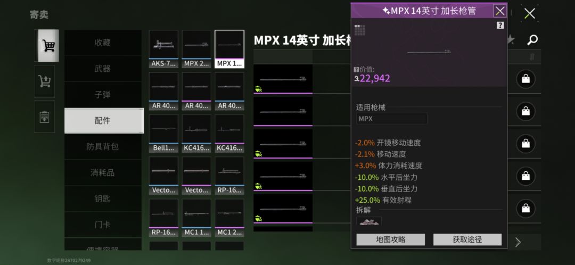Close the 寄卖 market screen with top-right X

pos(530,14)
